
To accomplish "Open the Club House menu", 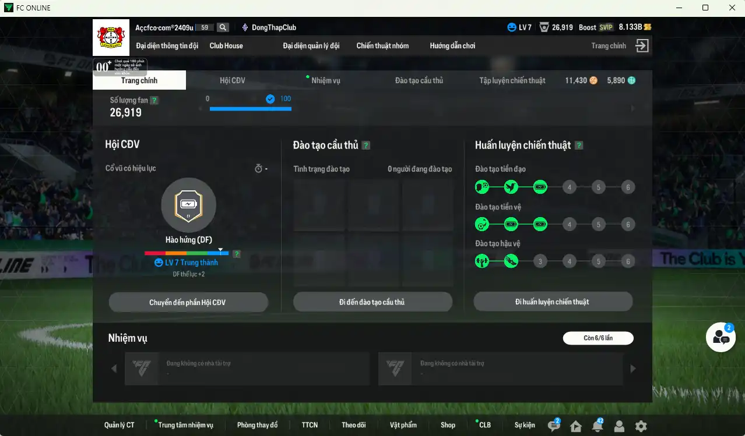I will (226, 45).
